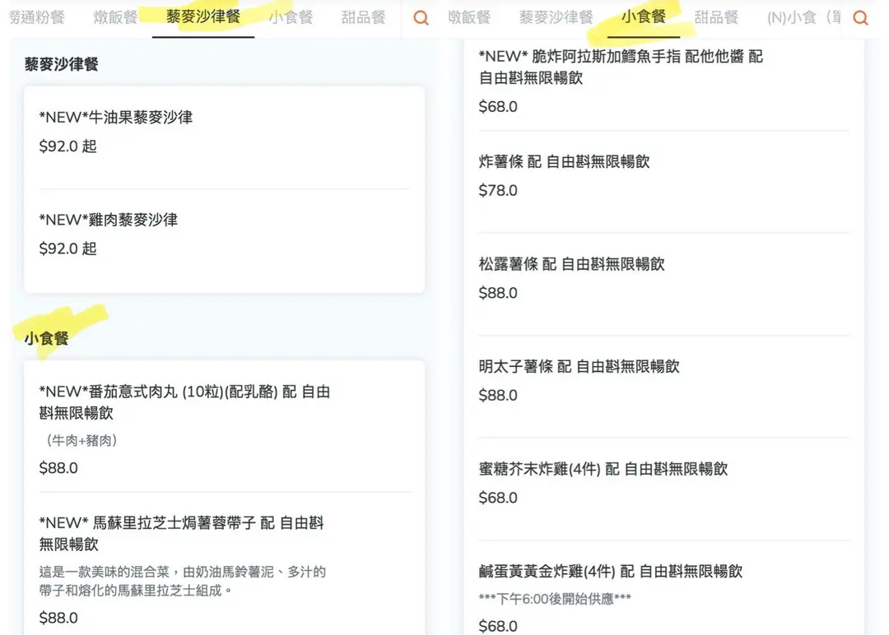Screen dimensions: 889x635
Task: Choose the 牛油果藜麥沙律 menu item
Action: [x=224, y=132]
